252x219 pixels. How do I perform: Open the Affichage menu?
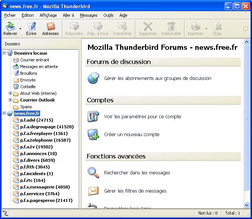tap(48, 15)
